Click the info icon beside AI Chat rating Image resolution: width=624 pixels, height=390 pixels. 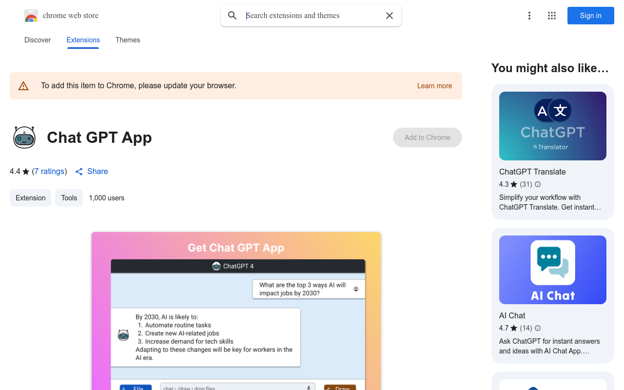(x=538, y=328)
